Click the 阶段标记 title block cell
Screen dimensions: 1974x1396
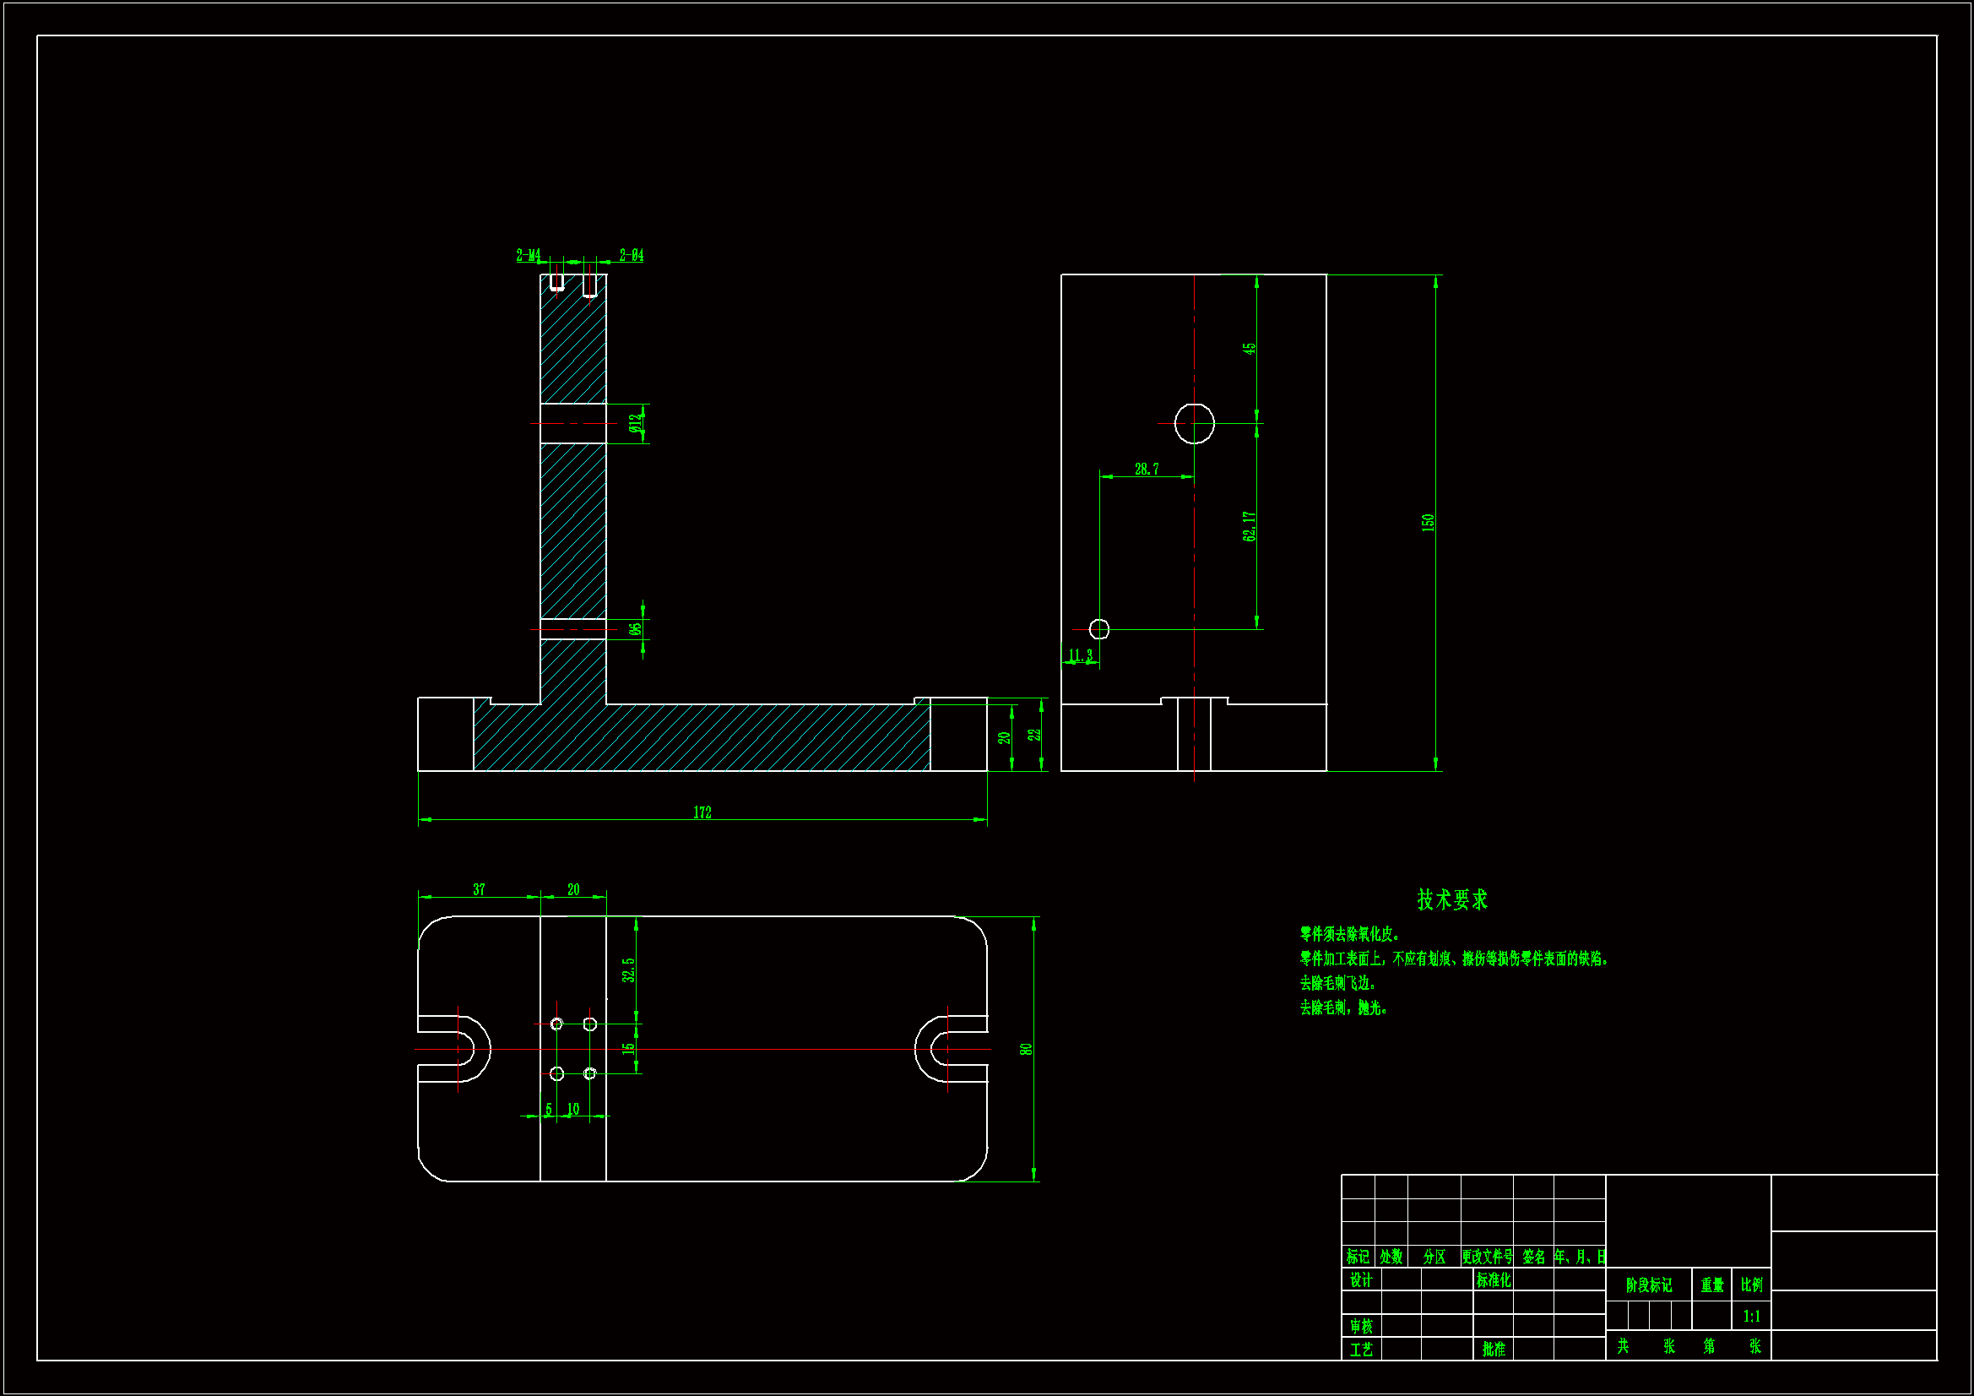coord(1648,1285)
